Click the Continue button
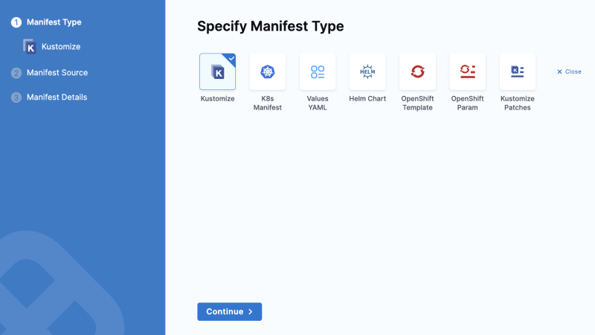This screenshot has height=335, width=595. pos(230,311)
